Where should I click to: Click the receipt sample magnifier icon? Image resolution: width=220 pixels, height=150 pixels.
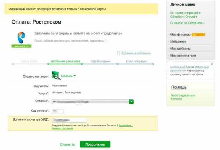click(x=56, y=76)
